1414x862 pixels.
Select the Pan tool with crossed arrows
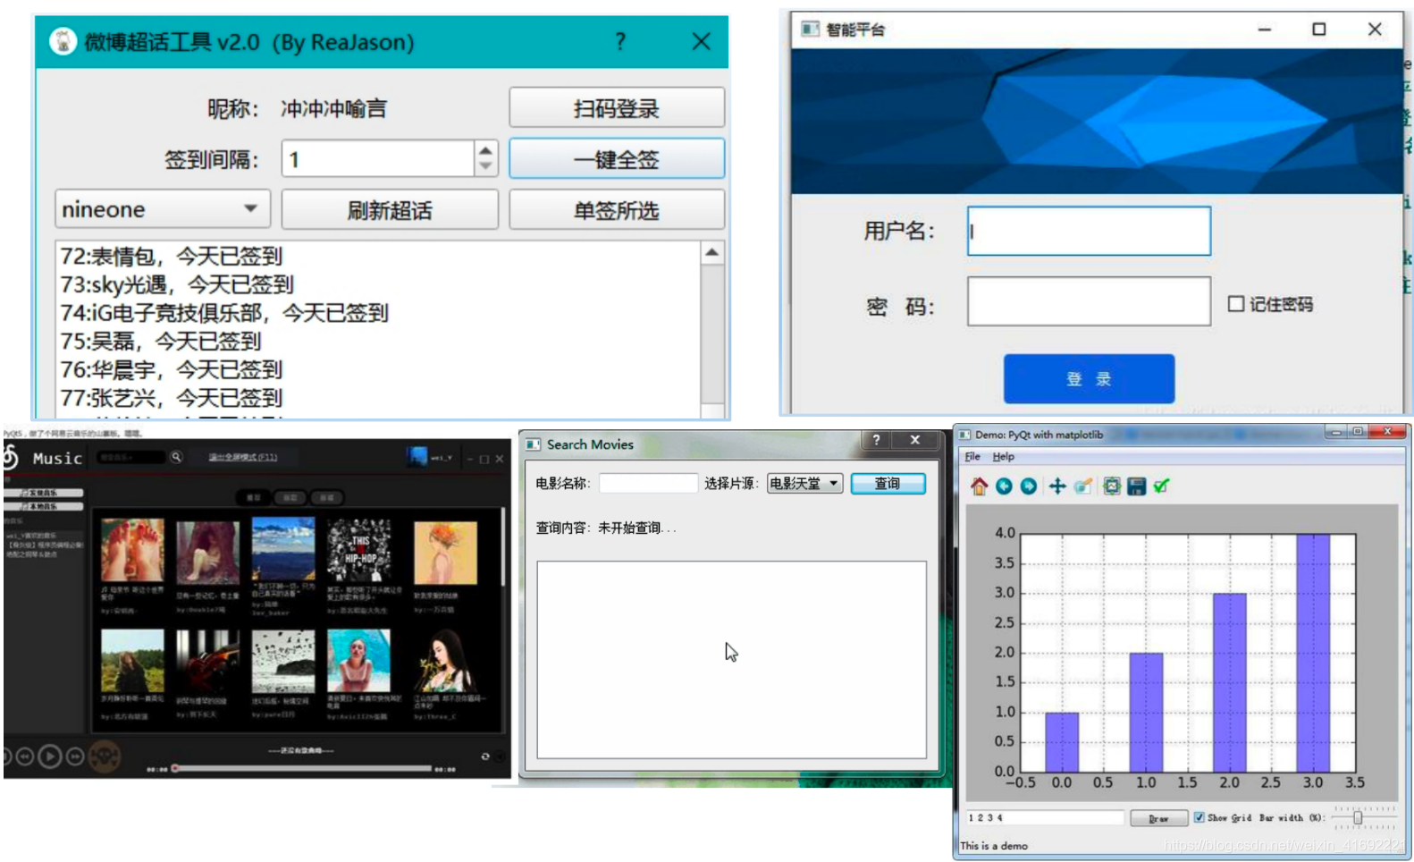click(x=1056, y=486)
